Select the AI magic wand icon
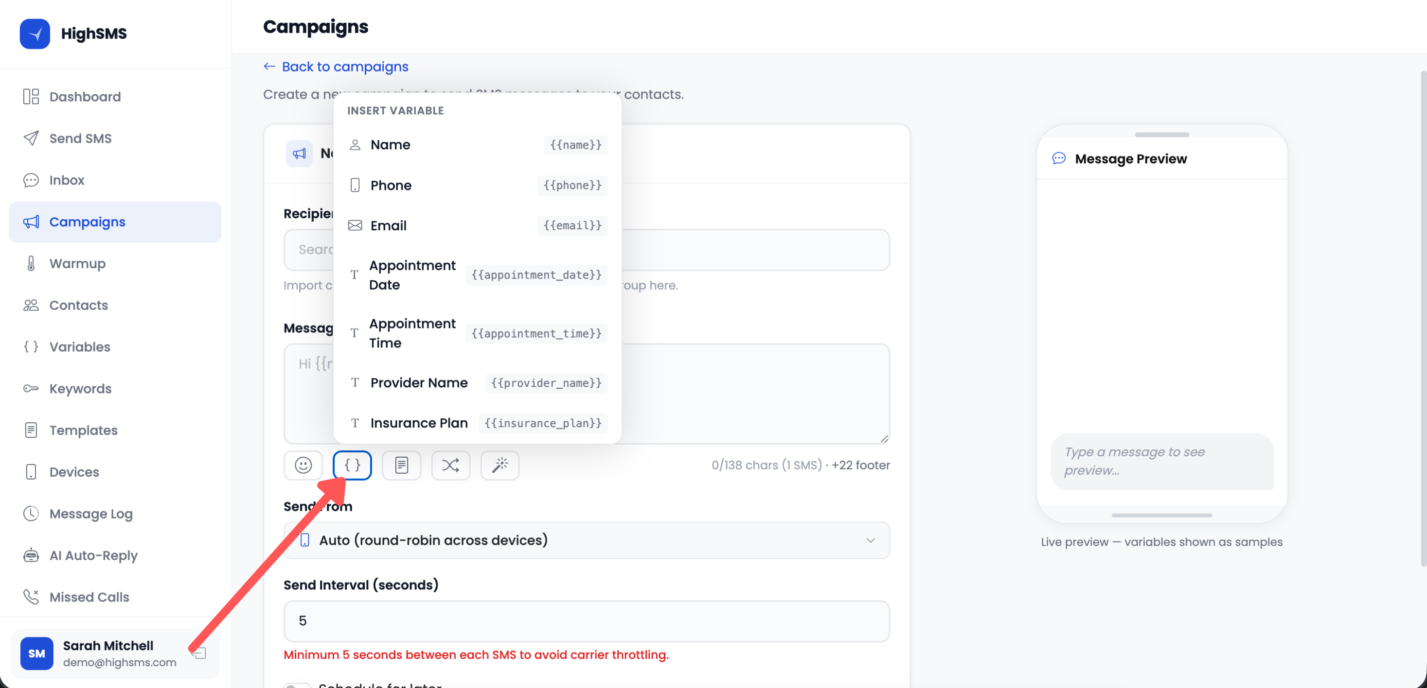 coord(499,465)
